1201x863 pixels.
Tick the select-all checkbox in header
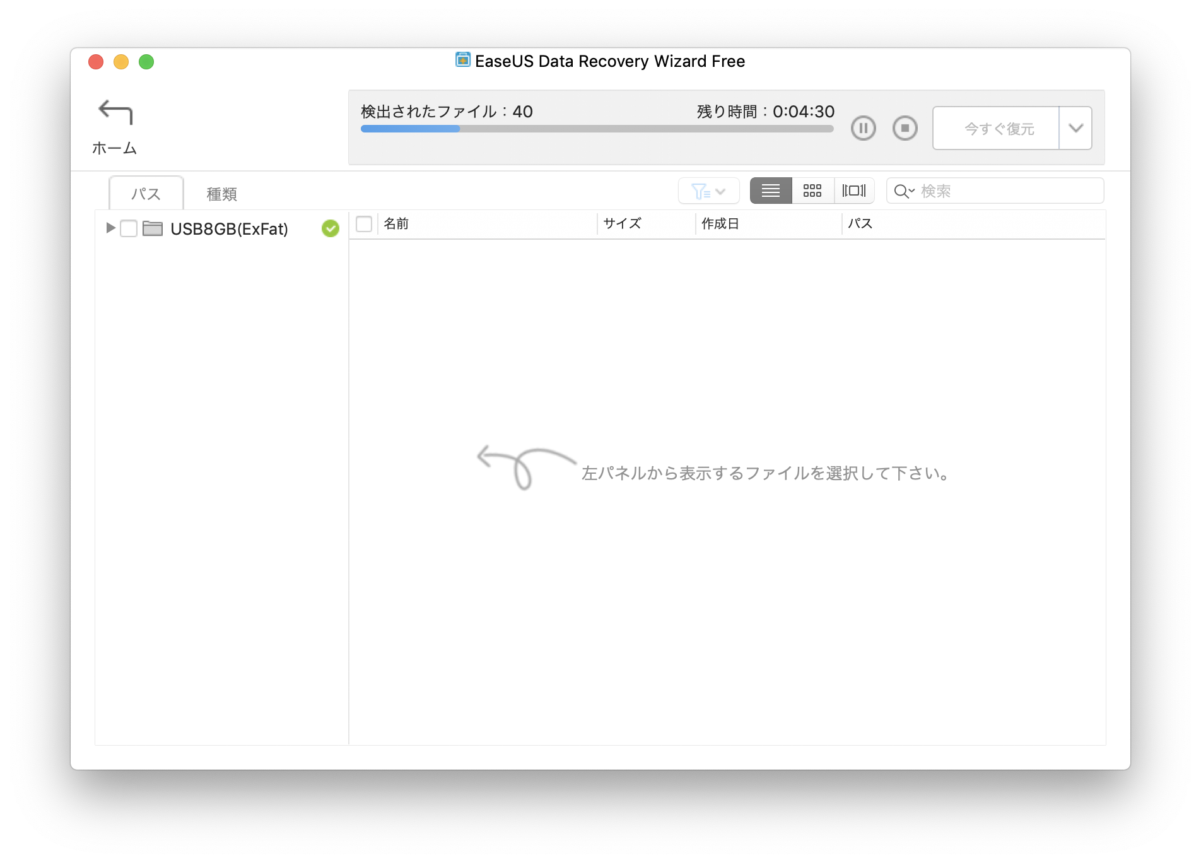coord(364,224)
